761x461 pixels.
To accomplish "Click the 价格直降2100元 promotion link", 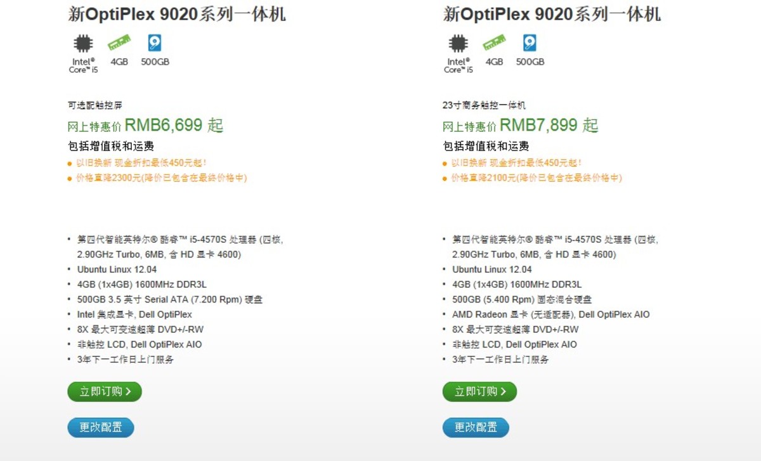I will pyautogui.click(x=535, y=178).
